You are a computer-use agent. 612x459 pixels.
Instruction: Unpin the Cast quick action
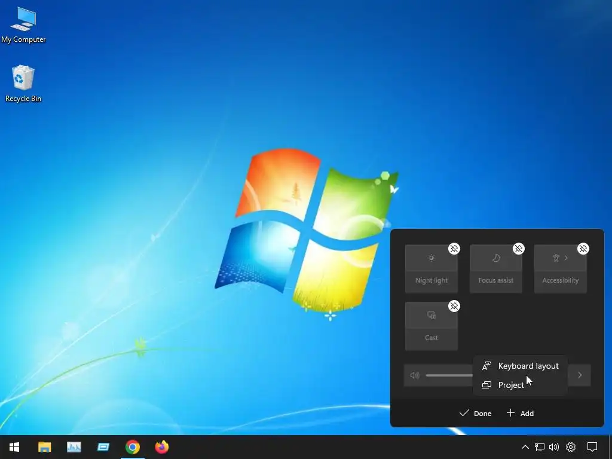point(454,306)
